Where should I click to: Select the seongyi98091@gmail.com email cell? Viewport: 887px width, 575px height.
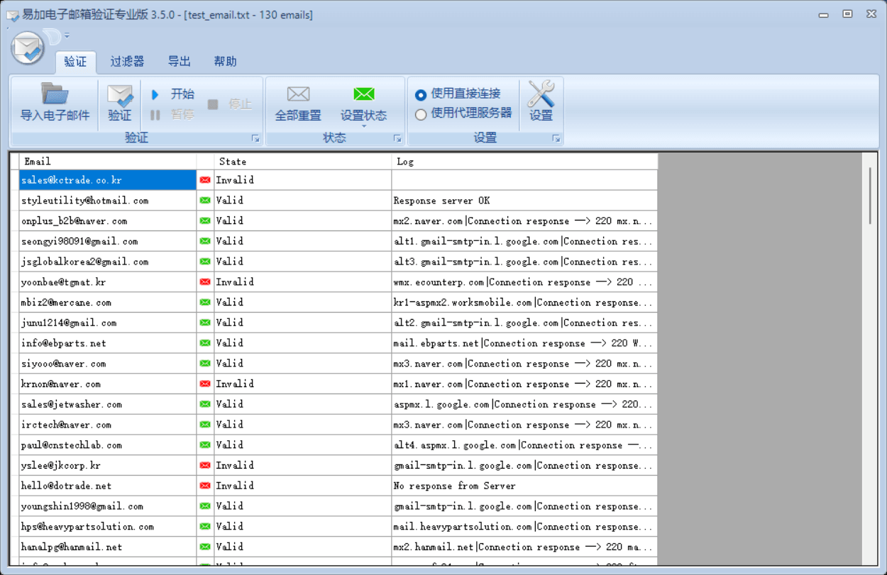click(108, 242)
